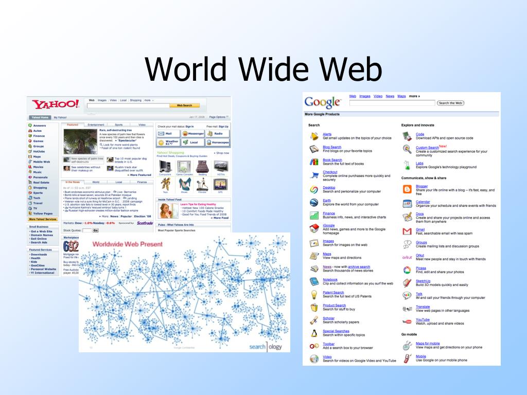Click the Book Search books icon

point(314,162)
